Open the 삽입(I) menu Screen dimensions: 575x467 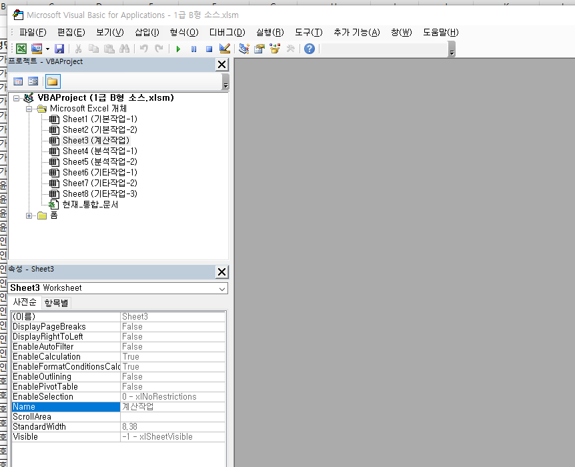147,32
